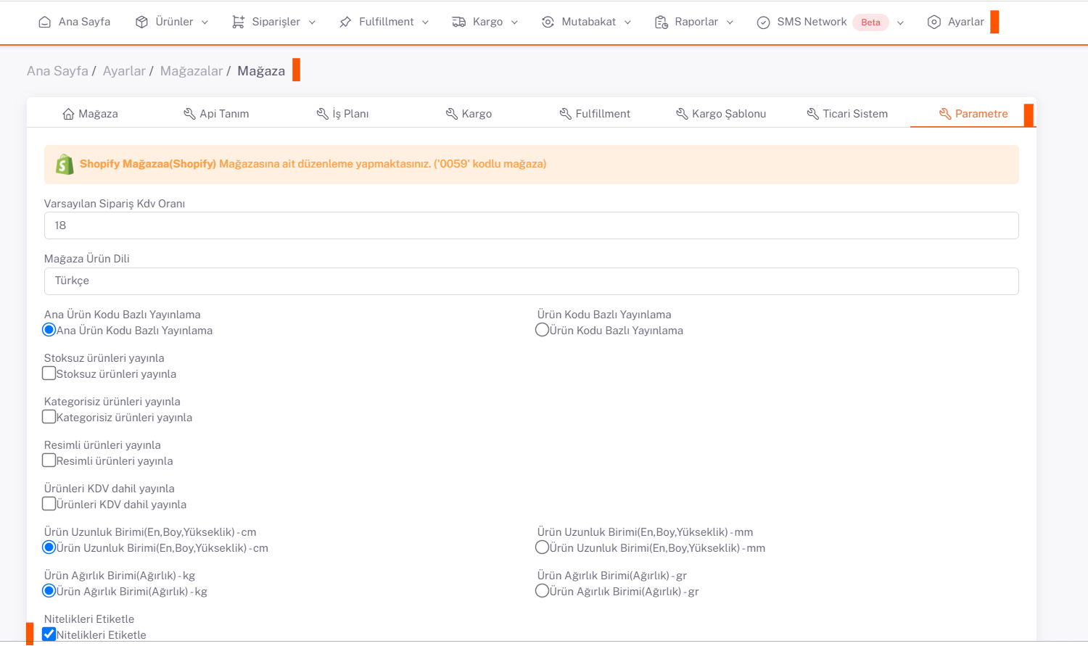Click the Raporlar report icon
Screen dimensions: 1088x646
click(661, 22)
